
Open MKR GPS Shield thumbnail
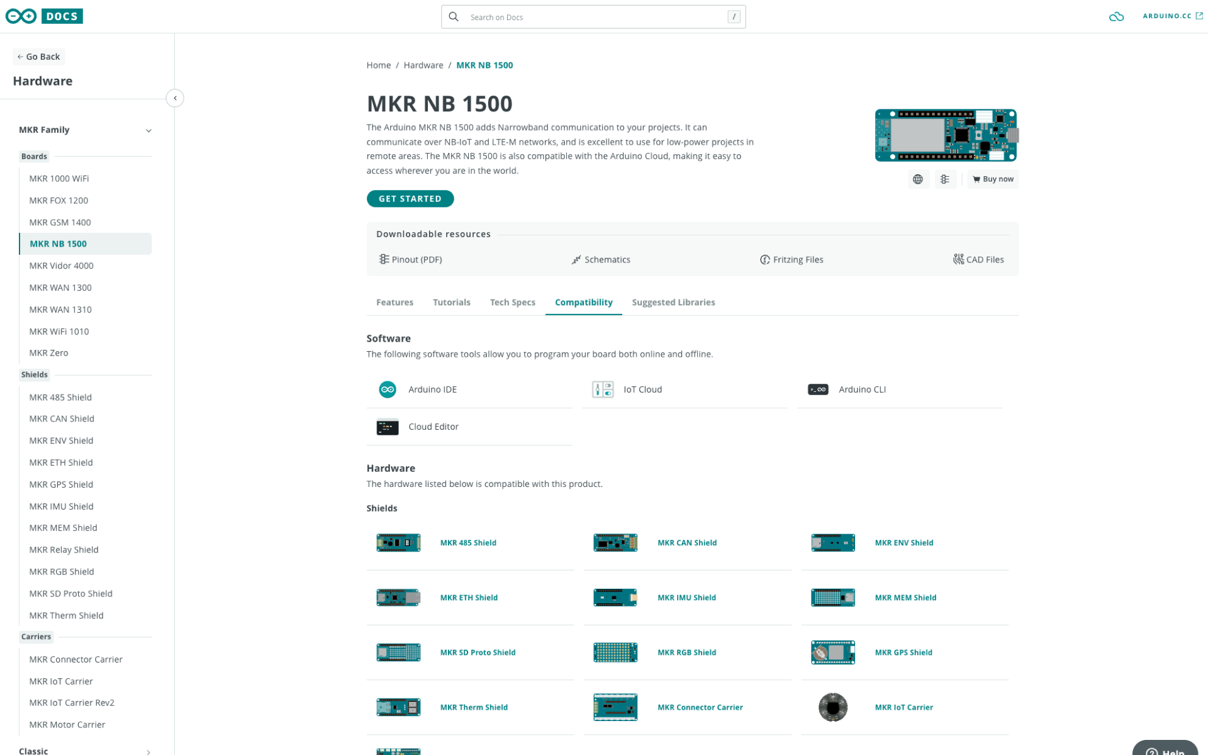(832, 652)
